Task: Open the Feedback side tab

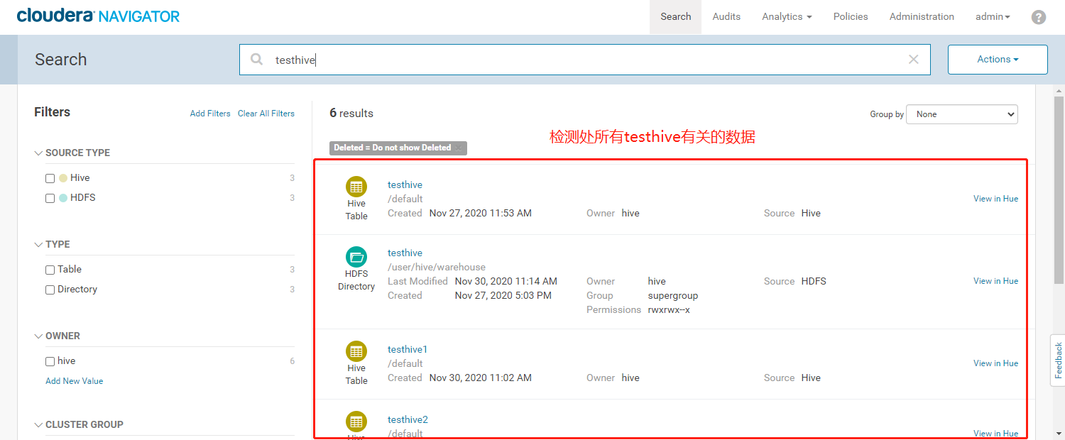Action: click(x=1058, y=360)
